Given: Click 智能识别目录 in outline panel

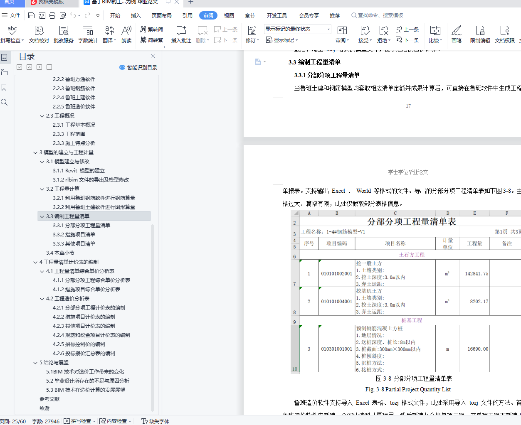Looking at the screenshot, I should (x=138, y=67).
